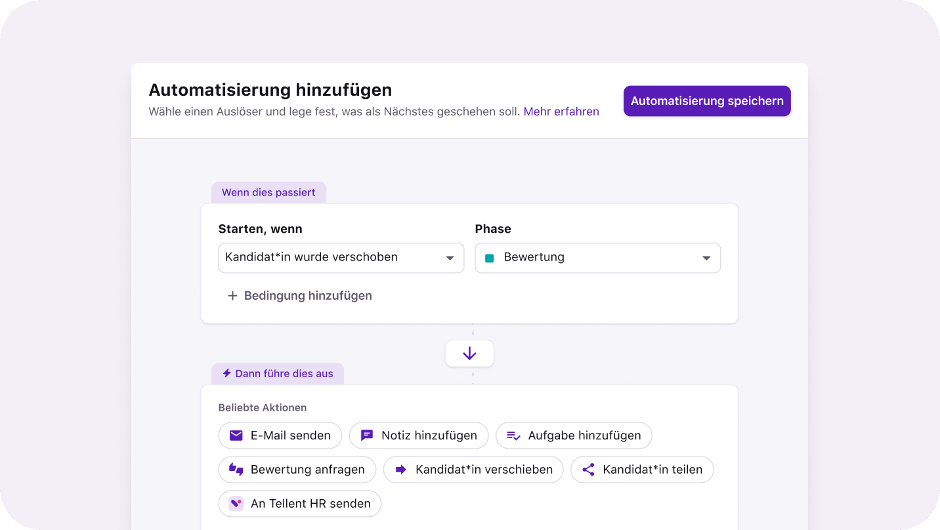Click the quotation icon on Bewertung anfragen
The height and width of the screenshot is (530, 940).
[x=236, y=469]
